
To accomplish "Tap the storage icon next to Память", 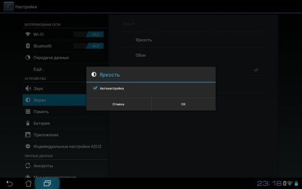I will pos(28,111).
